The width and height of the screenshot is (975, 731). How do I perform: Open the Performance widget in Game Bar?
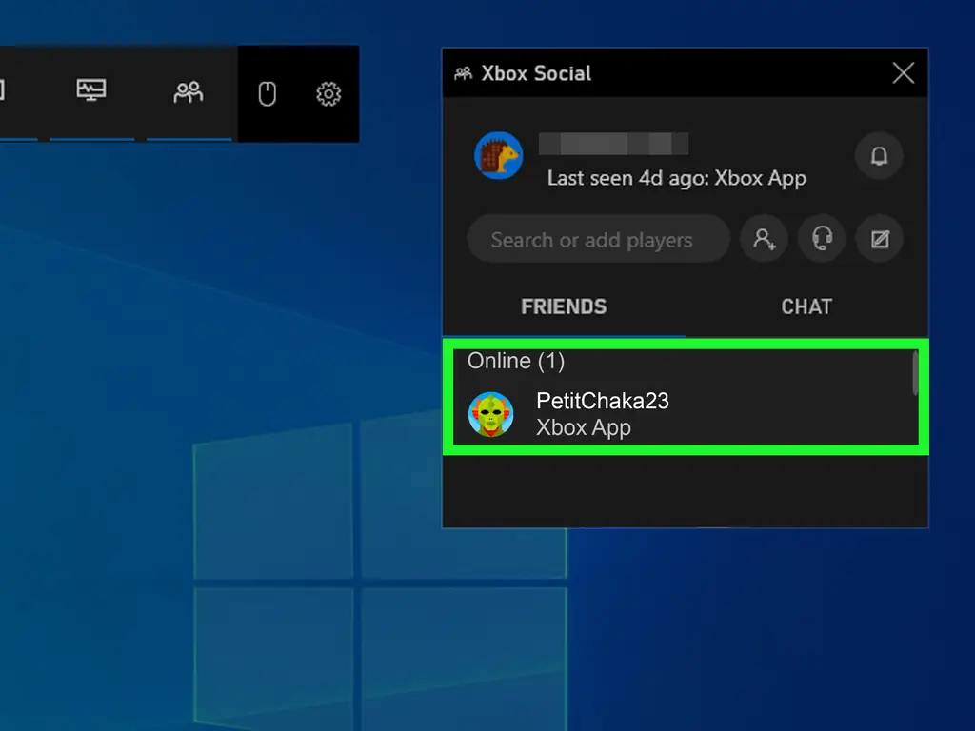point(91,90)
